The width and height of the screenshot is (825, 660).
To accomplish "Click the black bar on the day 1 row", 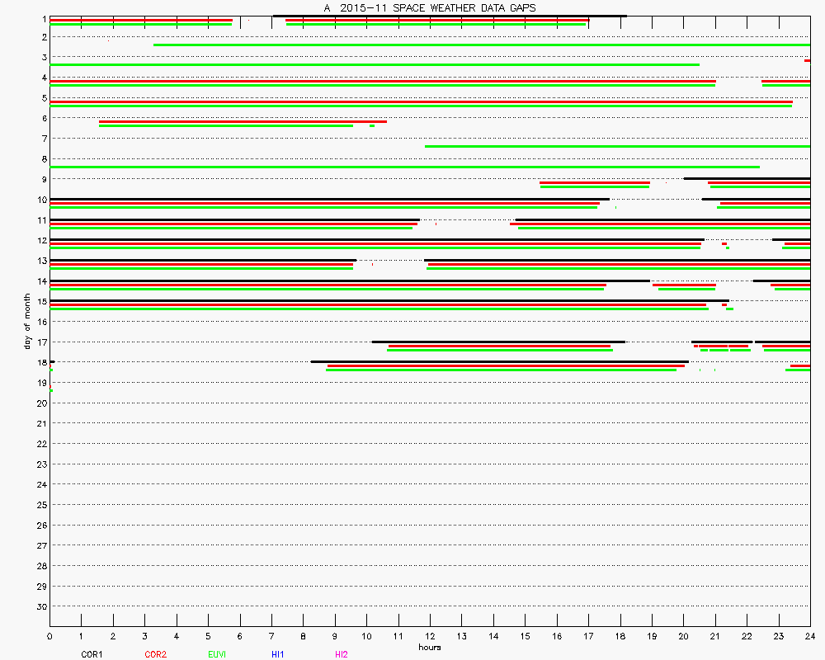I will tap(450, 16).
